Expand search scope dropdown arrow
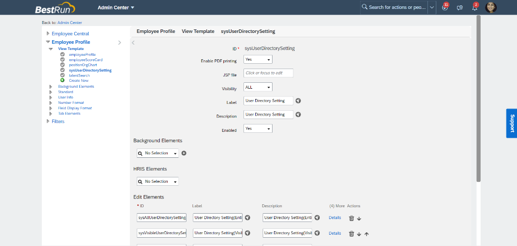The image size is (517, 246). pyautogui.click(x=432, y=7)
